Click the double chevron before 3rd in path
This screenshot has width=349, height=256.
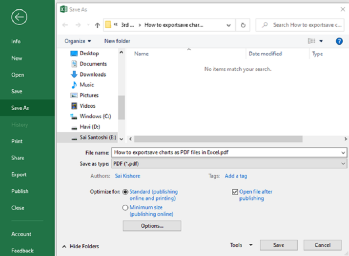(x=116, y=25)
